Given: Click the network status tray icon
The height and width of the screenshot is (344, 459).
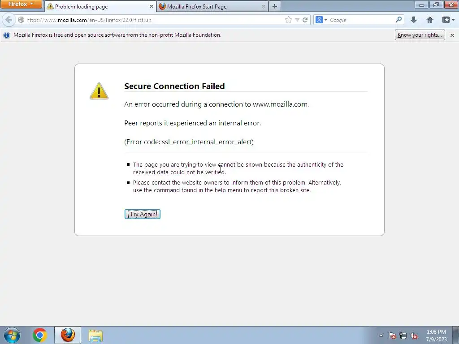Looking at the screenshot, I should pyautogui.click(x=403, y=335).
